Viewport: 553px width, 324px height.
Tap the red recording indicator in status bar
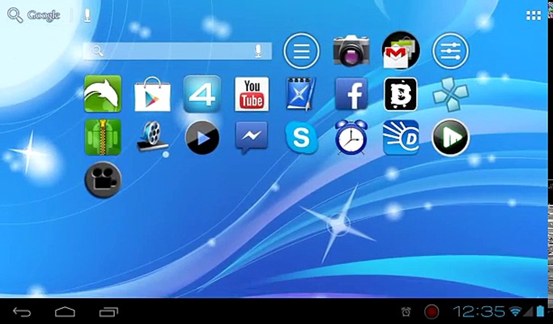431,311
